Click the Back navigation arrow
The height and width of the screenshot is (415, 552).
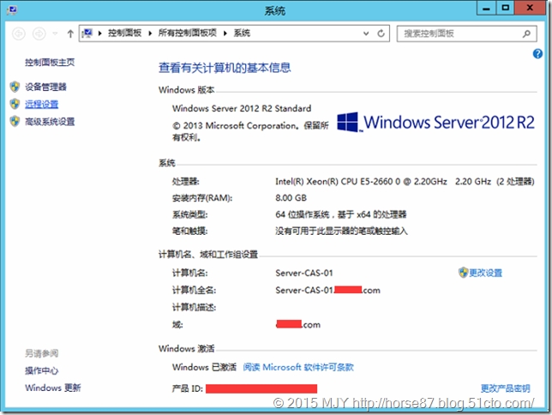coord(19,33)
